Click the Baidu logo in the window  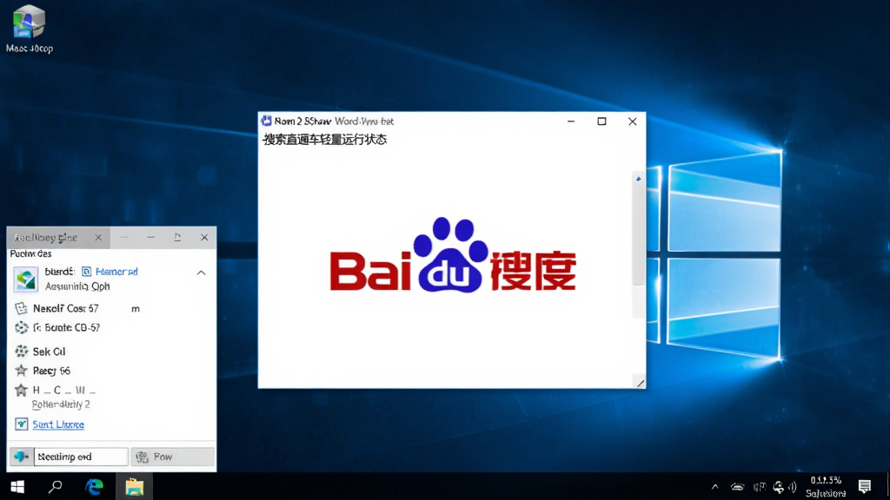pos(453,256)
